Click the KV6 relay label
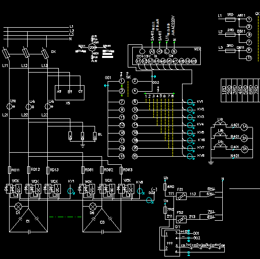Screen dimensions: 260x259 coord(201,140)
